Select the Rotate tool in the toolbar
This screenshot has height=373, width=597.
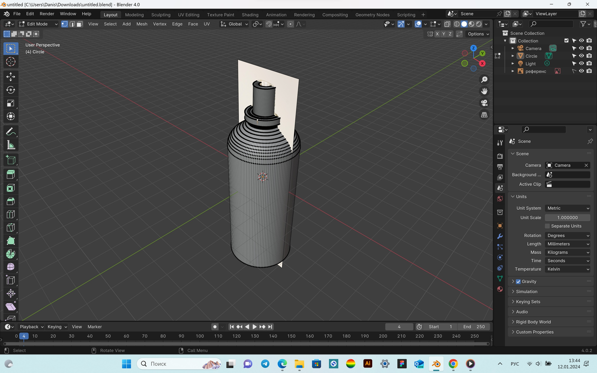[x=10, y=90]
